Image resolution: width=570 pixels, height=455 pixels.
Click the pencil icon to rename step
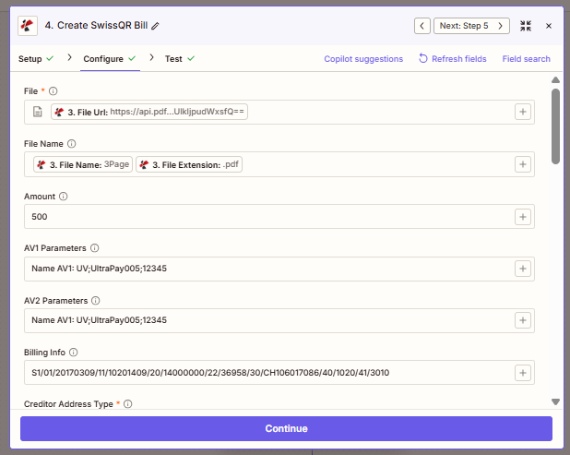[155, 26]
